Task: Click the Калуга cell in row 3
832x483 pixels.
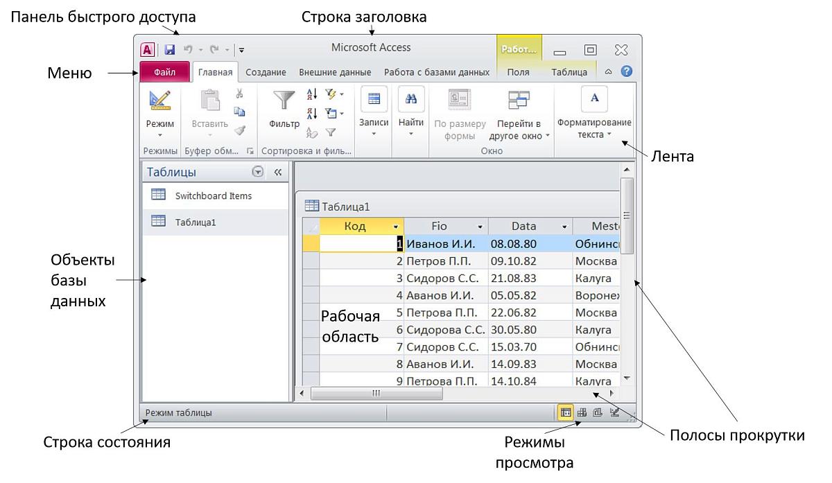Action: pyautogui.click(x=596, y=278)
